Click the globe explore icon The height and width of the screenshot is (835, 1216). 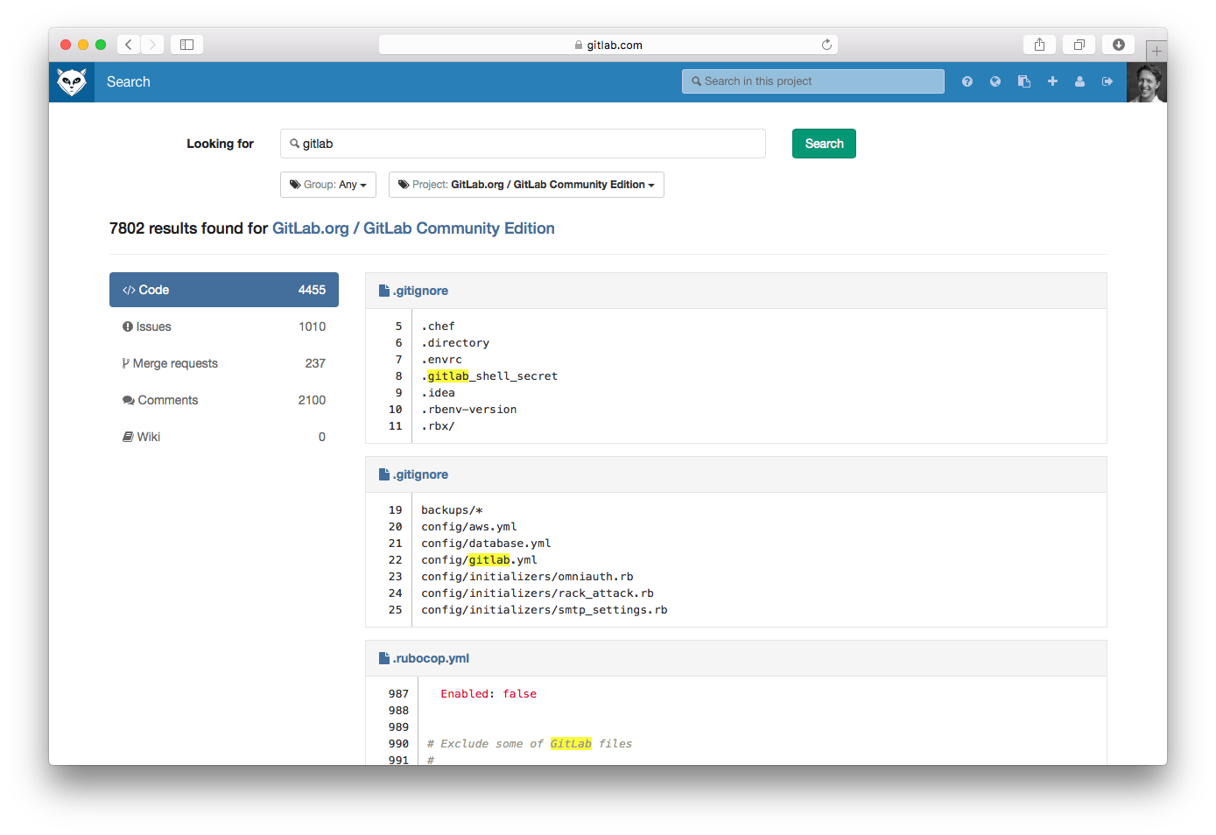point(995,81)
